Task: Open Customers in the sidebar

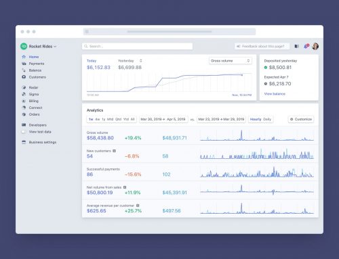Action: point(37,77)
